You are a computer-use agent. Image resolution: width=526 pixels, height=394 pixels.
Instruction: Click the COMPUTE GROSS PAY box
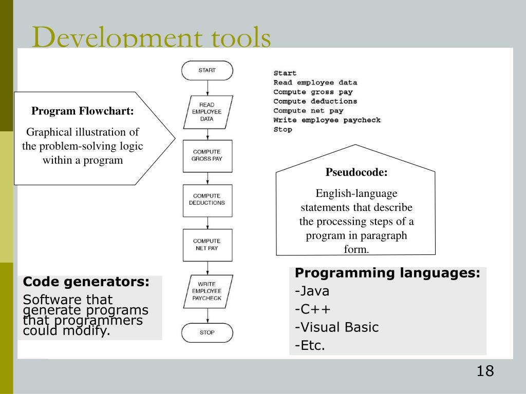coord(208,156)
